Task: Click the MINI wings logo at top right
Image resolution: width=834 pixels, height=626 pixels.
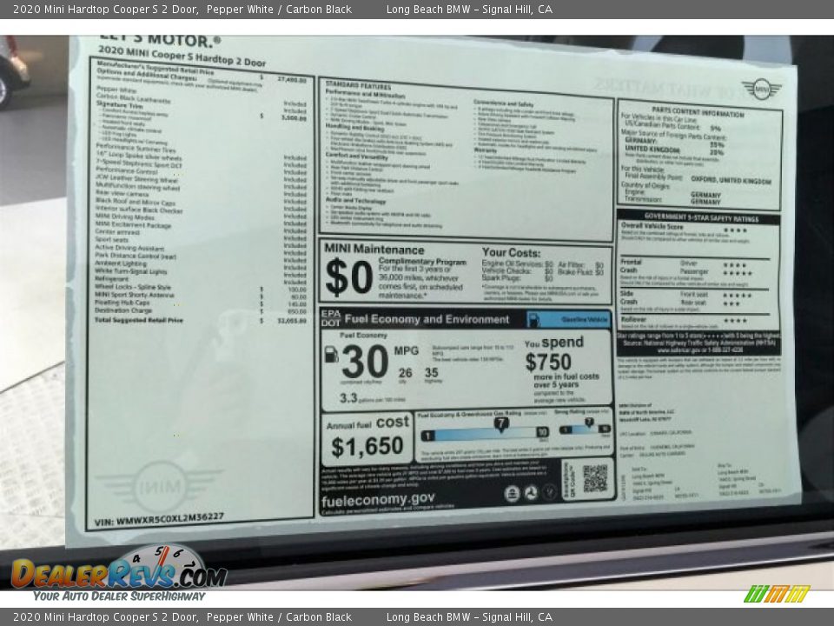Action: (761, 89)
